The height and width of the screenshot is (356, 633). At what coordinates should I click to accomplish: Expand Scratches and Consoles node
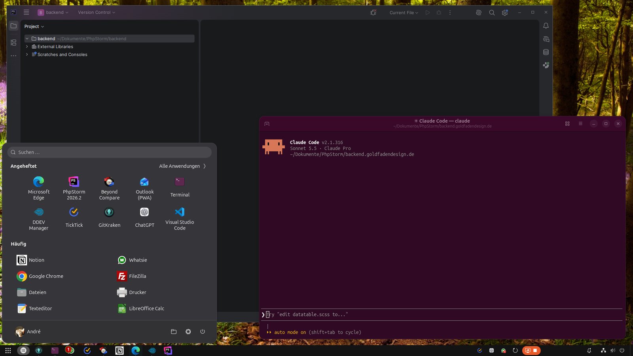(x=27, y=55)
